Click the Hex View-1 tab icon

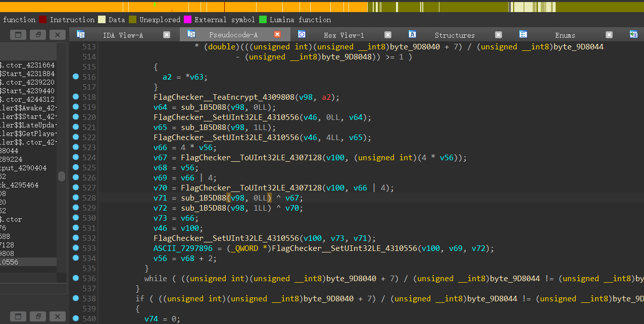pos(302,34)
